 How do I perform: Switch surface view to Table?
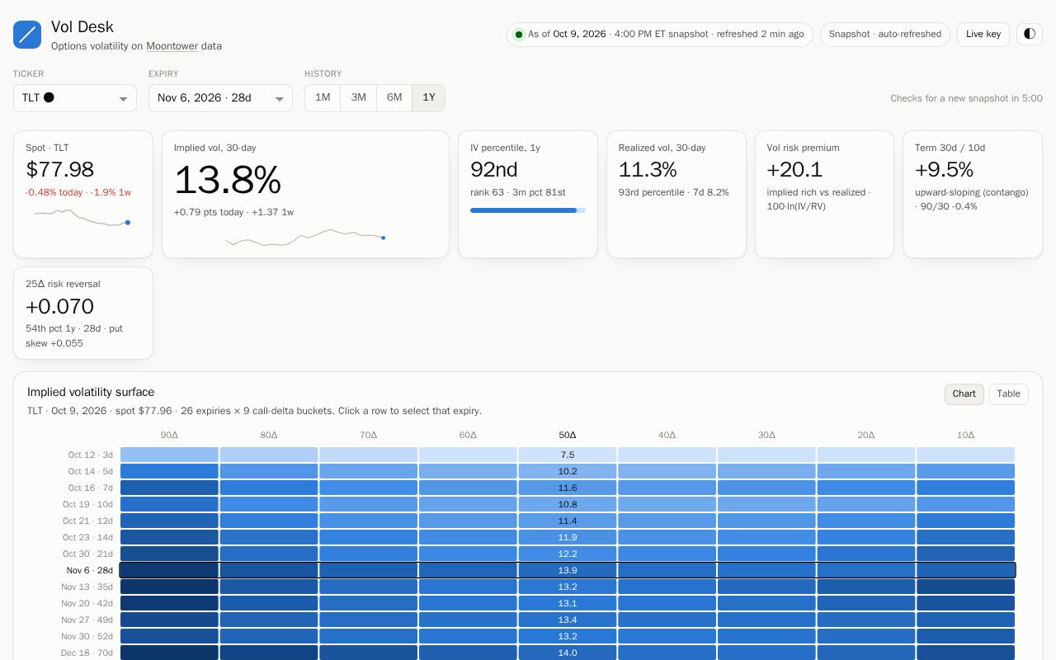click(1009, 394)
